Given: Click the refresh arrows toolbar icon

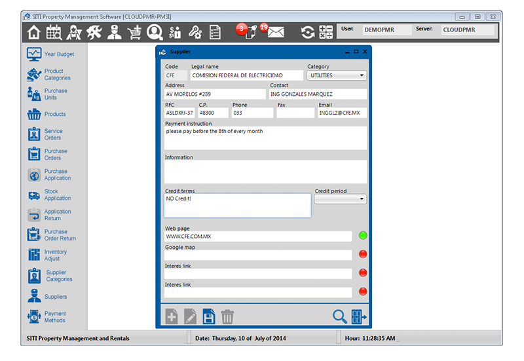Looking at the screenshot, I should point(307,32).
